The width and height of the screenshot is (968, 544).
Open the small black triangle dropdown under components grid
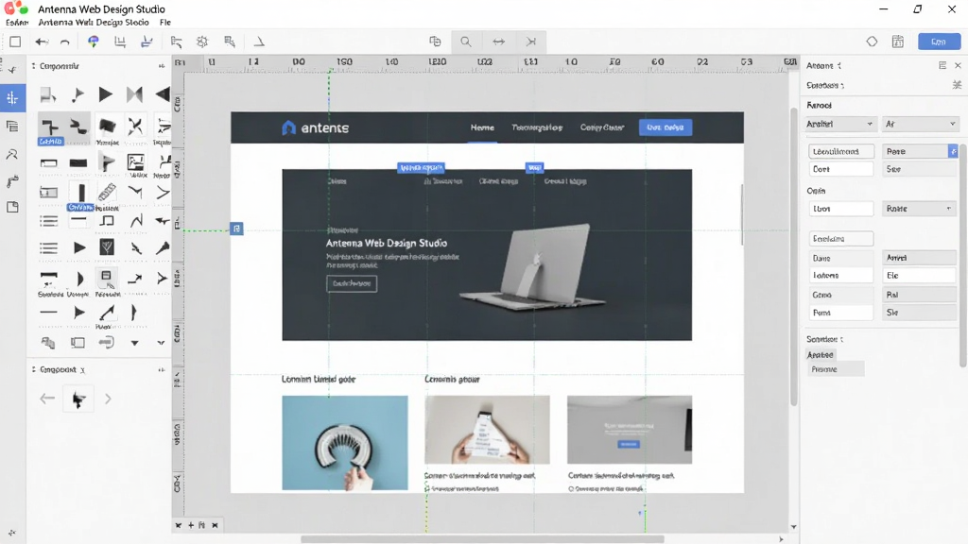[134, 343]
